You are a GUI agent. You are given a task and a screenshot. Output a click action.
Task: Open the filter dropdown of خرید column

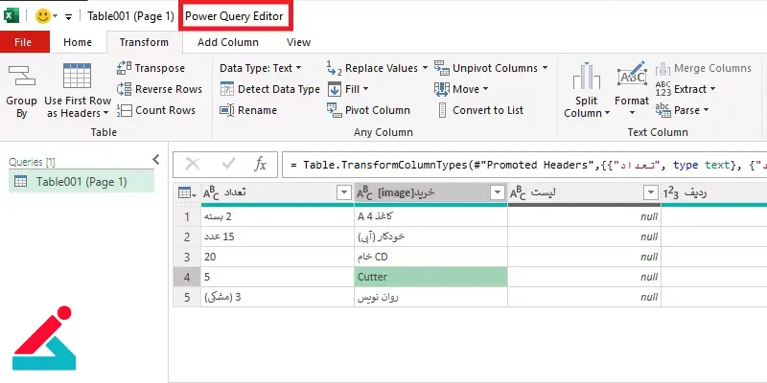tap(498, 193)
